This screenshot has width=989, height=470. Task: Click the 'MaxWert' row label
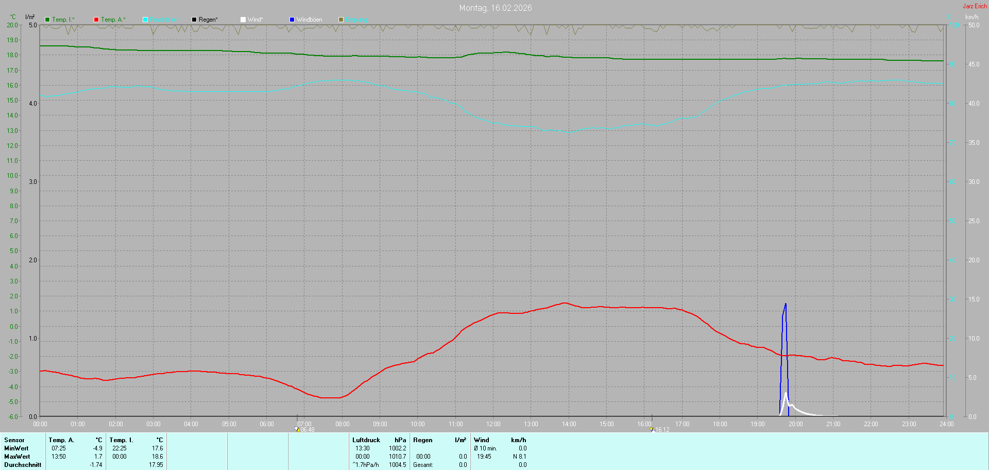point(17,457)
